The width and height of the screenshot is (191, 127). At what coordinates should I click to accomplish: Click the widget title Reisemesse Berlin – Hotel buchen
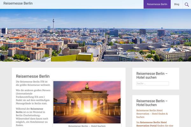(152, 103)
